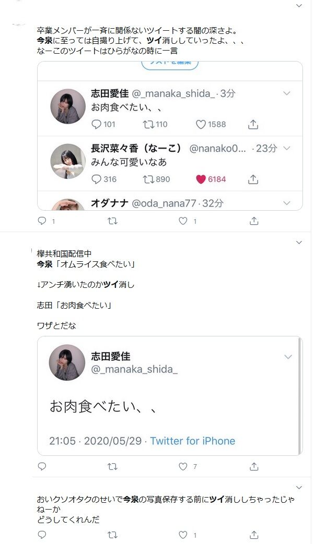Open the chevron menu on the first tweet
Viewport: 315px width, 544px height.
(x=299, y=6)
